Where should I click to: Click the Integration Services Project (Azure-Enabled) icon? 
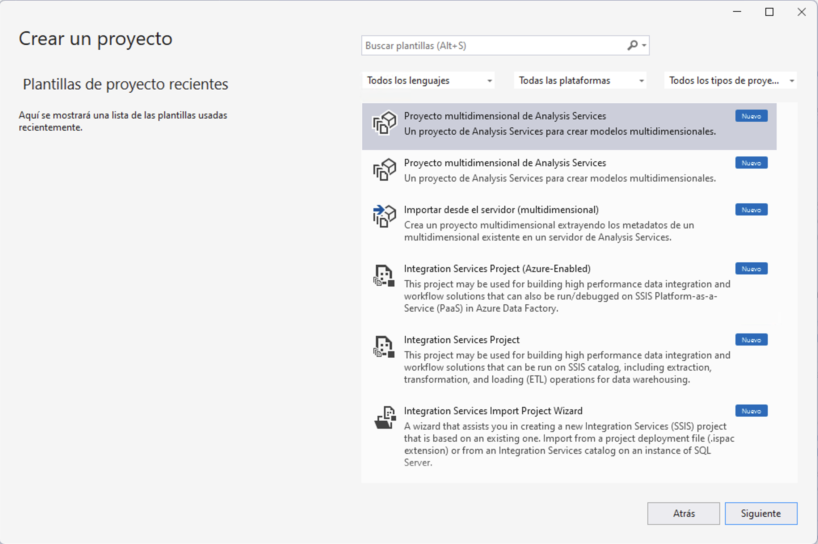pyautogui.click(x=384, y=276)
